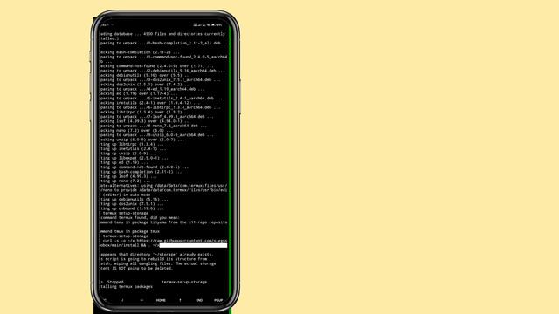Click the 'Setting up libexpat (2.5.0-1)' line
Image resolution: width=559 pixels, height=314 pixels.
click(134, 158)
